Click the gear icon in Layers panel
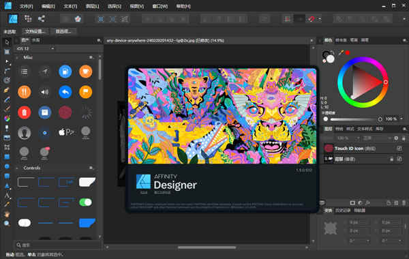The width and height of the screenshot is (409, 259). [396, 138]
